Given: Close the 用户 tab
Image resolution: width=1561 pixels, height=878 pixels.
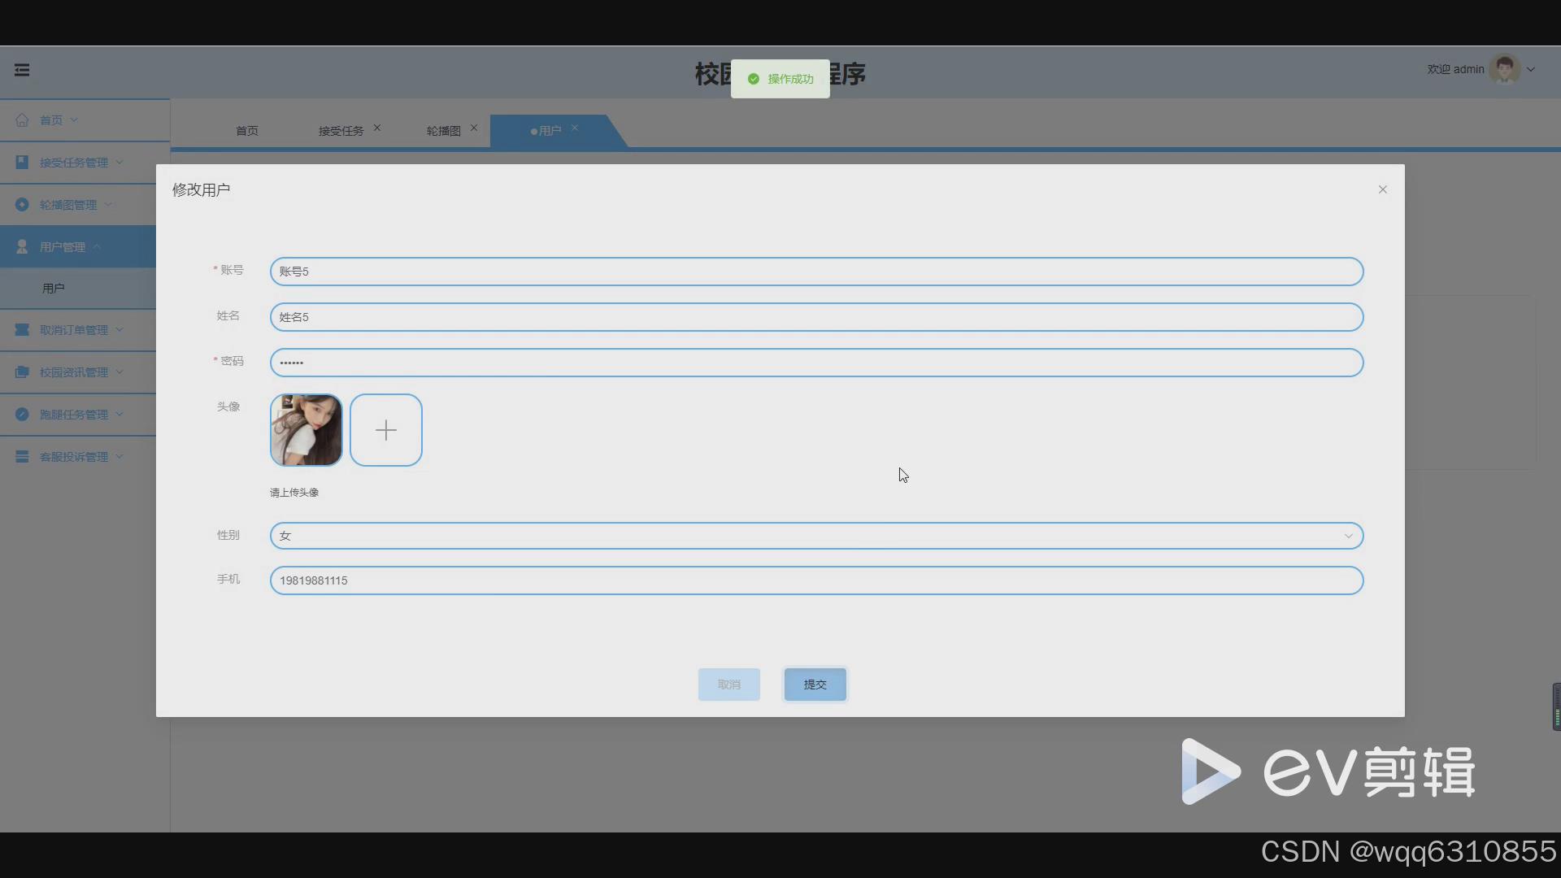Looking at the screenshot, I should coord(575,128).
